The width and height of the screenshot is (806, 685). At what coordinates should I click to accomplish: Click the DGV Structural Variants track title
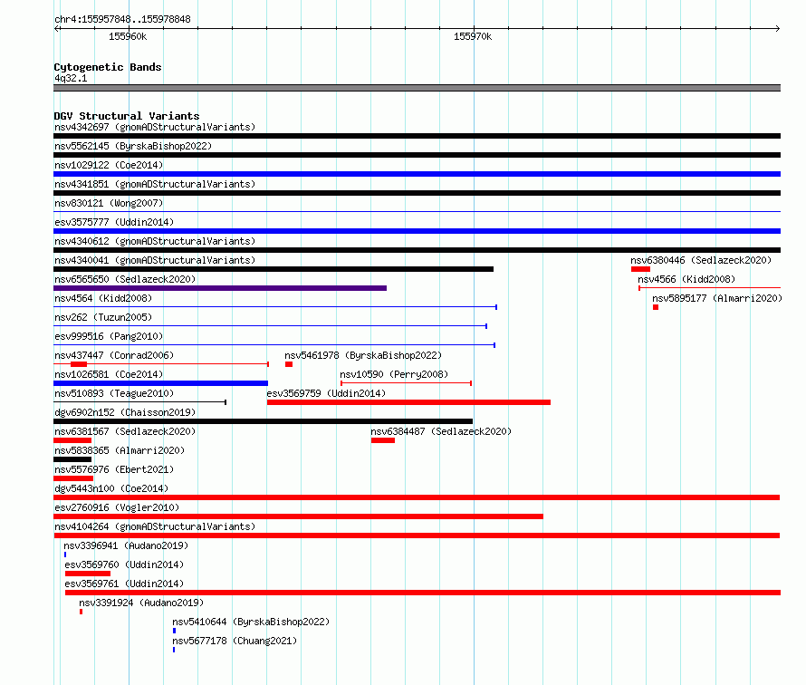click(x=127, y=116)
